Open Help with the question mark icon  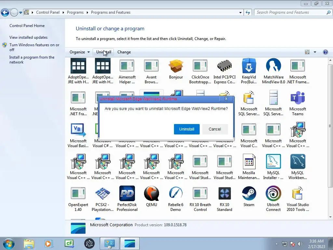click(x=325, y=52)
